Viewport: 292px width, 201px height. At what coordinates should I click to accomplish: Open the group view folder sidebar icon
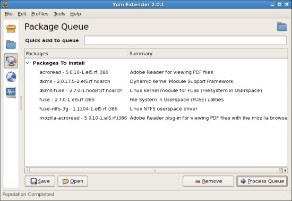coord(11,44)
